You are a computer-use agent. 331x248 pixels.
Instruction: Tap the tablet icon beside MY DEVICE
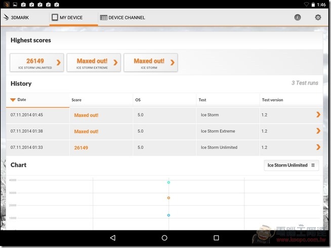[55, 17]
